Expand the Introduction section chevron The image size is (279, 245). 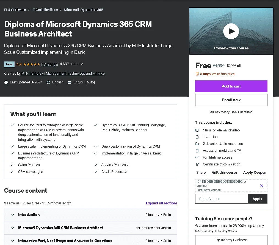(x=13, y=215)
